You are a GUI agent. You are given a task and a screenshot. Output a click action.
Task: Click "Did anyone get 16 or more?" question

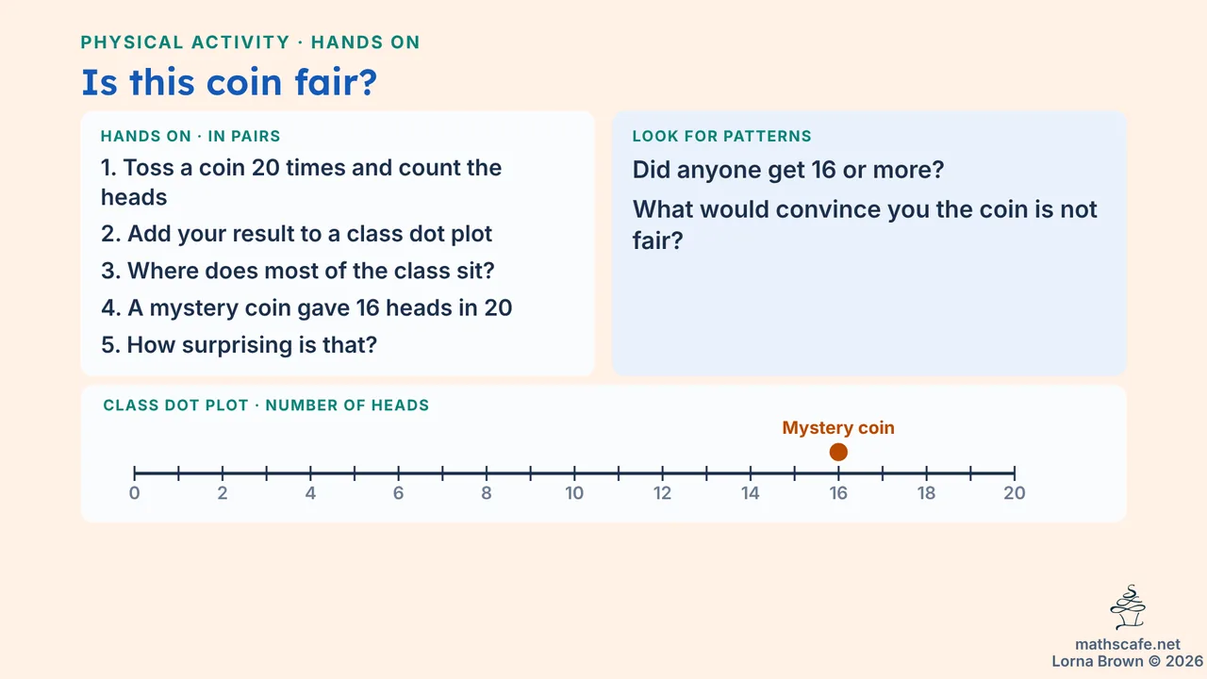coord(788,171)
